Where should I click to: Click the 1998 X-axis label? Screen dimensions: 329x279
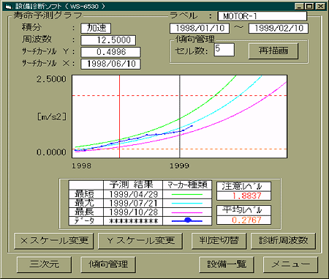coord(81,166)
